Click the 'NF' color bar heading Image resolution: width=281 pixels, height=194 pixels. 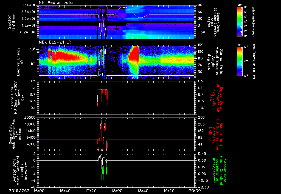click(x=239, y=5)
